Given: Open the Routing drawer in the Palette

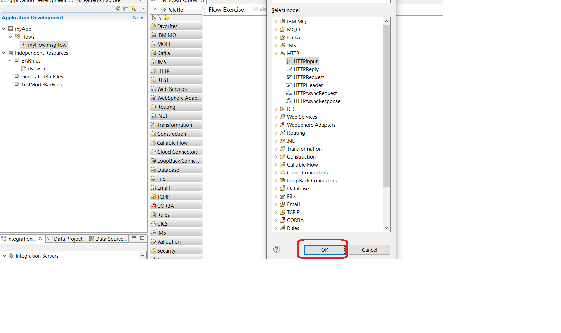Looking at the screenshot, I should tap(176, 107).
